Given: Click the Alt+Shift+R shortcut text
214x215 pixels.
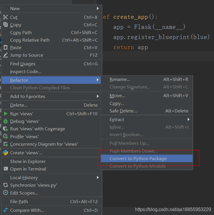Looking at the screenshot, I should pyautogui.click(x=176, y=79).
